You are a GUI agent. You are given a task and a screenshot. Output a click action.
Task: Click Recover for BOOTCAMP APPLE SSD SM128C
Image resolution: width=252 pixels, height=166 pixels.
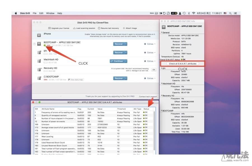pyautogui.click(x=119, y=44)
